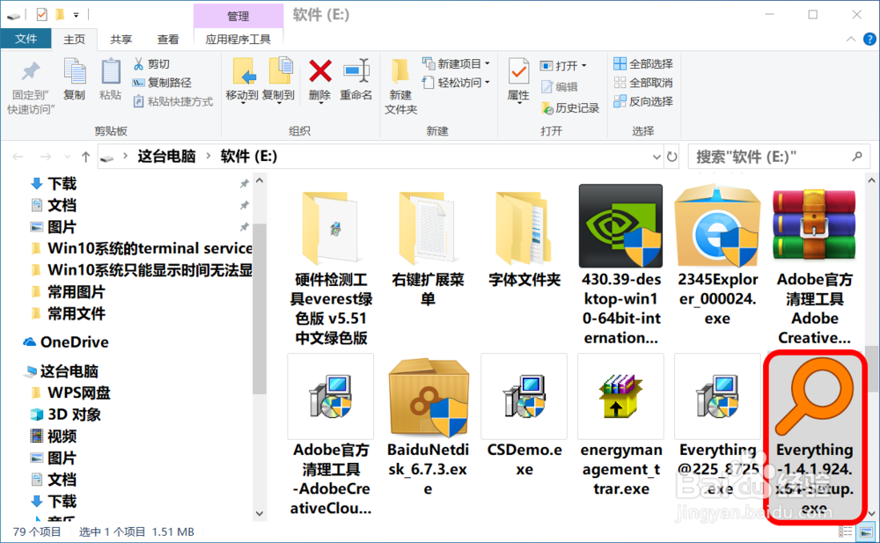This screenshot has width=880, height=543.
Task: Click the 粘贴 (Paste) icon
Action: pyautogui.click(x=109, y=79)
